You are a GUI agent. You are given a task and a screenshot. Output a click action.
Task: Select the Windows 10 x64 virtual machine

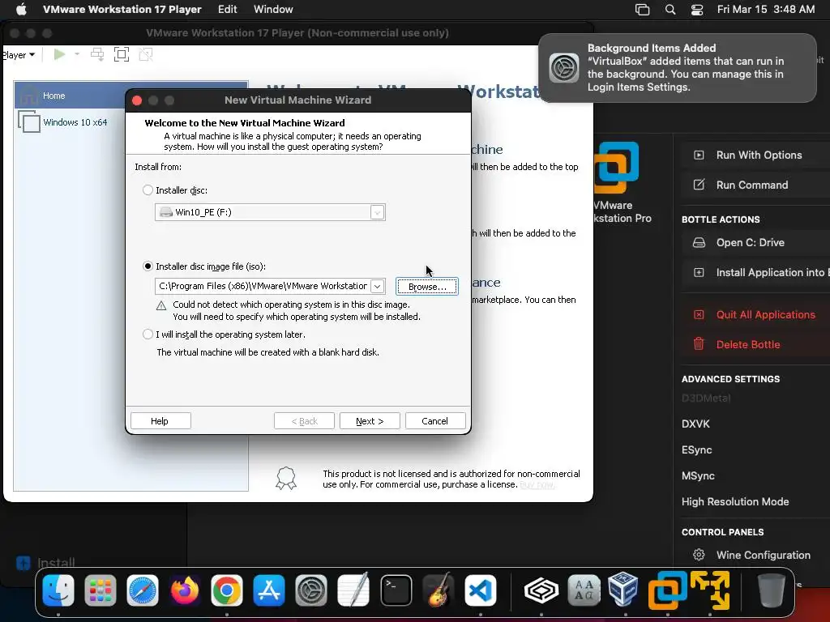75,122
